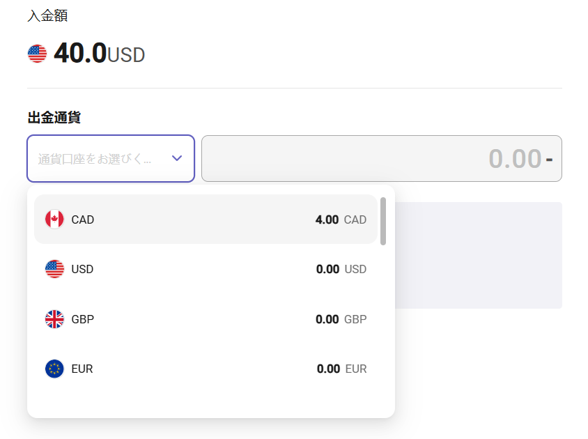Focus the withdrawal amount 0.00 field
The image size is (588, 439).
[381, 158]
